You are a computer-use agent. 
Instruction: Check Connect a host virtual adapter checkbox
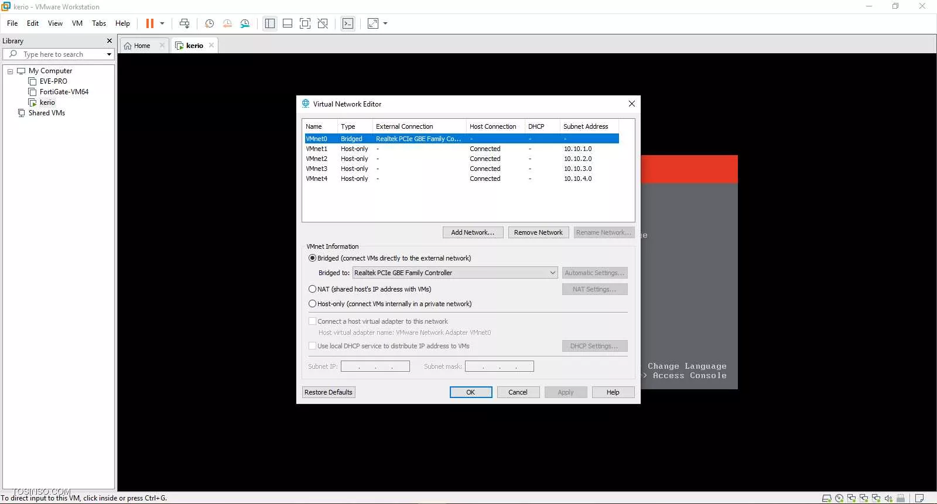coord(312,321)
